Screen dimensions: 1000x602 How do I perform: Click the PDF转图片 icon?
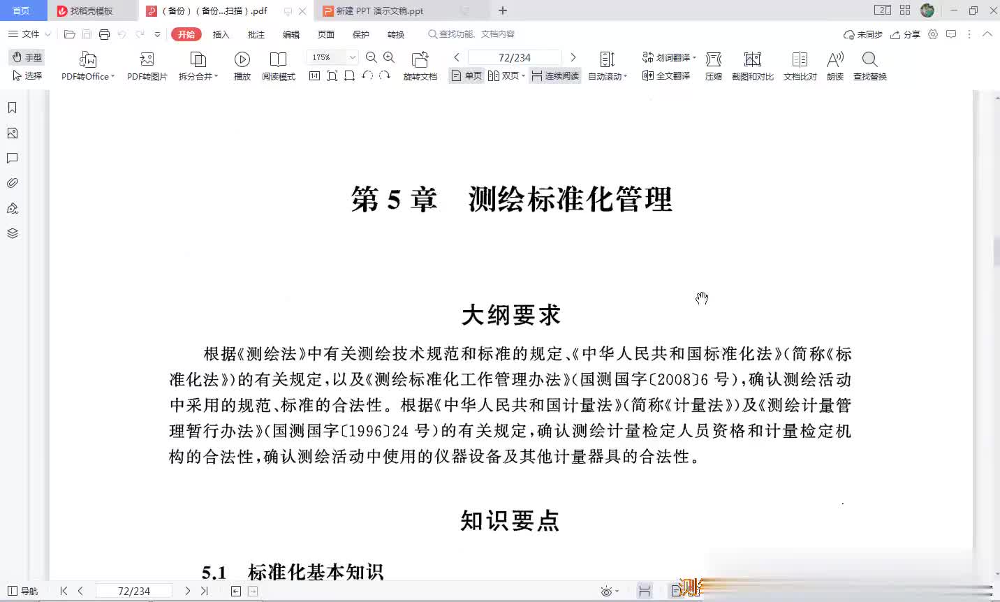click(147, 60)
